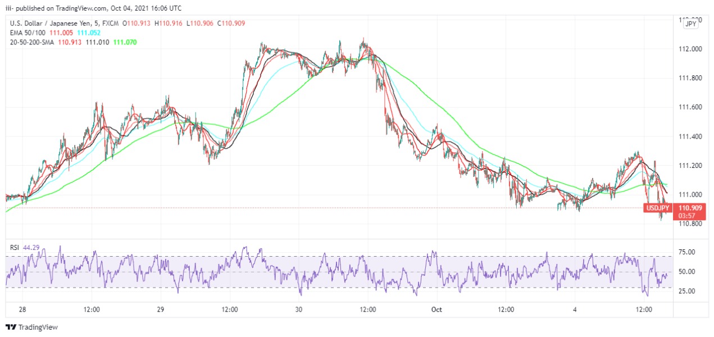Select the RSI indicator label
This screenshot has width=714, height=337.
[15, 246]
